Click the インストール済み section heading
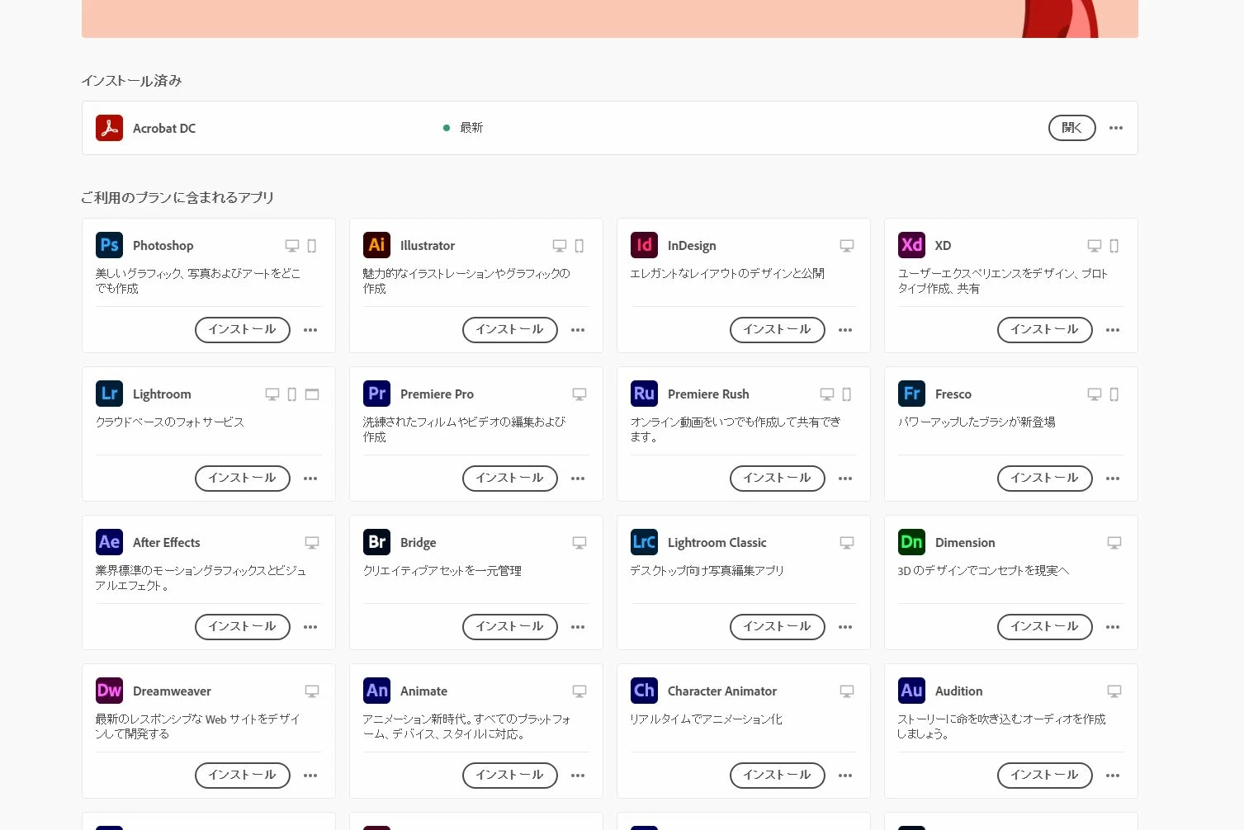 click(132, 81)
